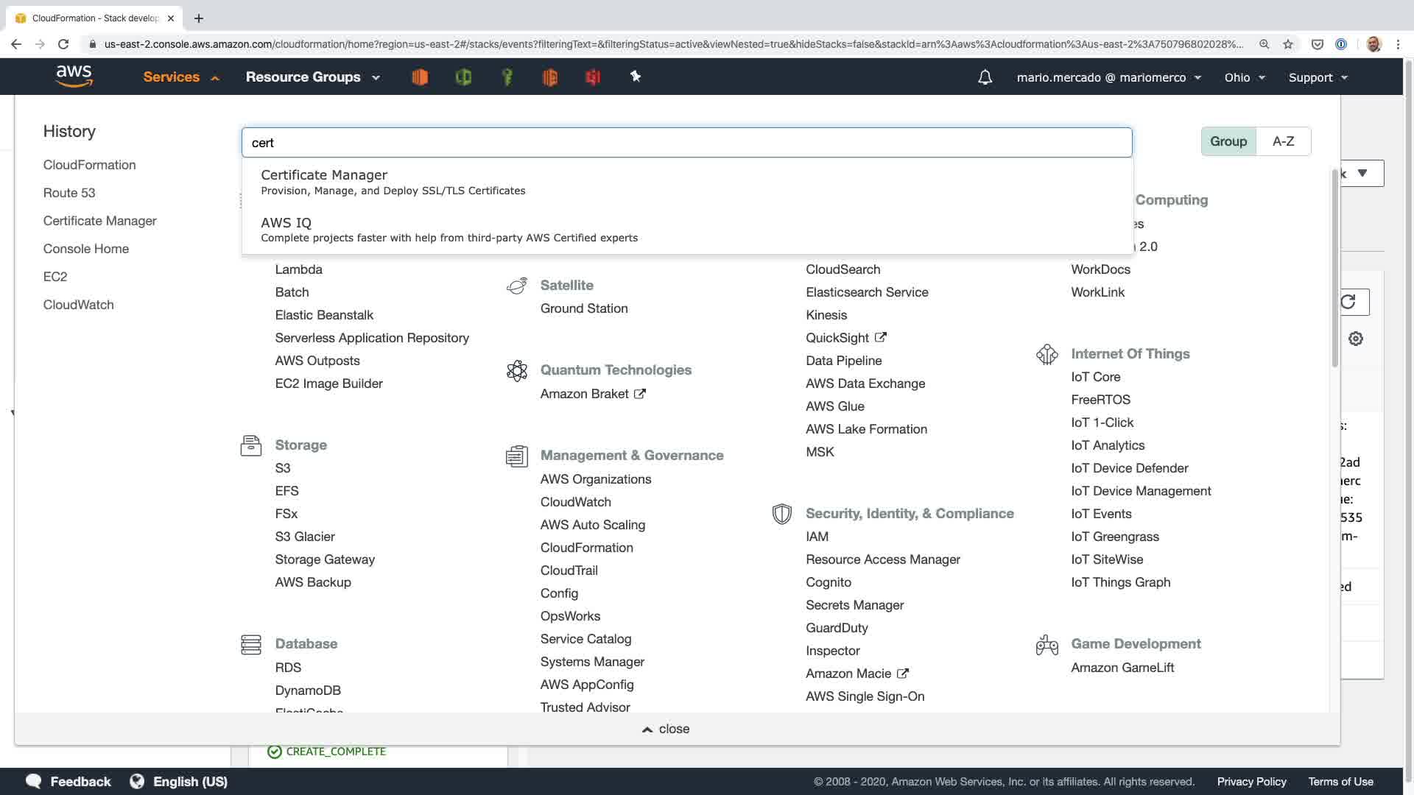Image resolution: width=1414 pixels, height=795 pixels.
Task: Click the Game Development controller icon
Action: 1047,645
